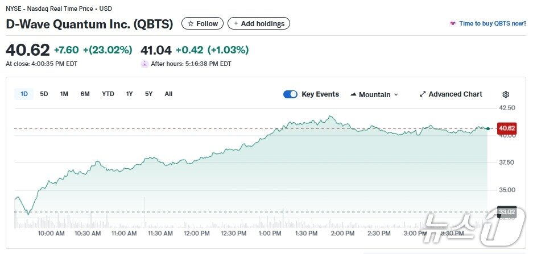The image size is (533, 254).
Task: Click the 33.02 previous close marker
Action: point(506,212)
